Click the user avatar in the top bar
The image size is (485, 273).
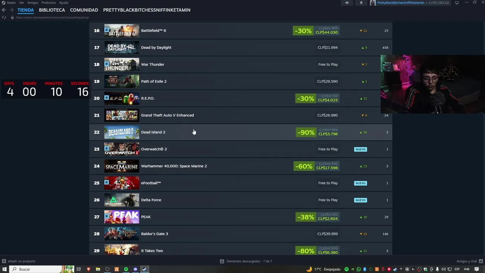373,3
